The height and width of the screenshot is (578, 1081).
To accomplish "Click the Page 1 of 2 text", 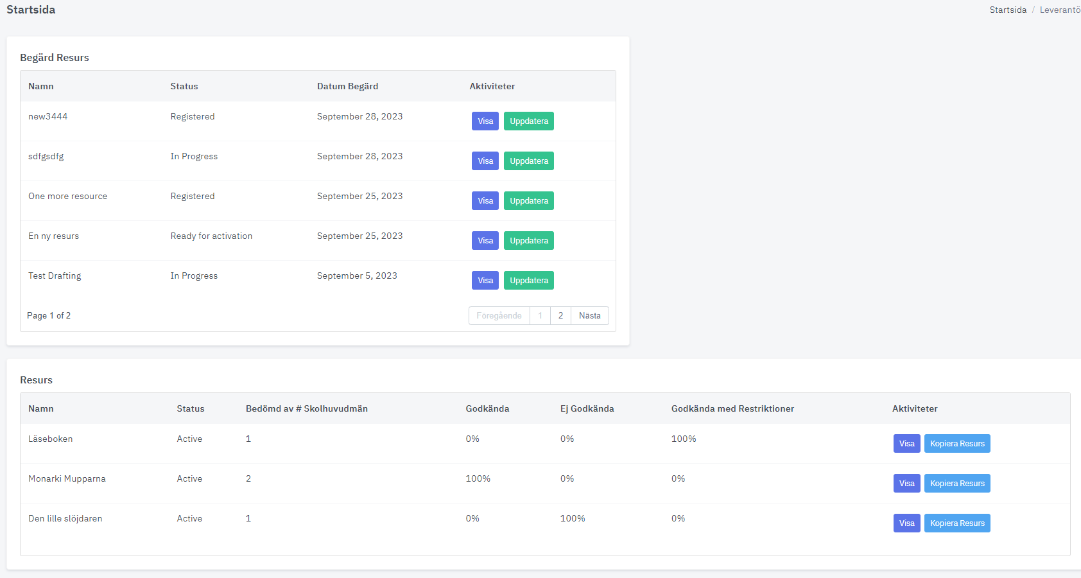I will pyautogui.click(x=49, y=315).
